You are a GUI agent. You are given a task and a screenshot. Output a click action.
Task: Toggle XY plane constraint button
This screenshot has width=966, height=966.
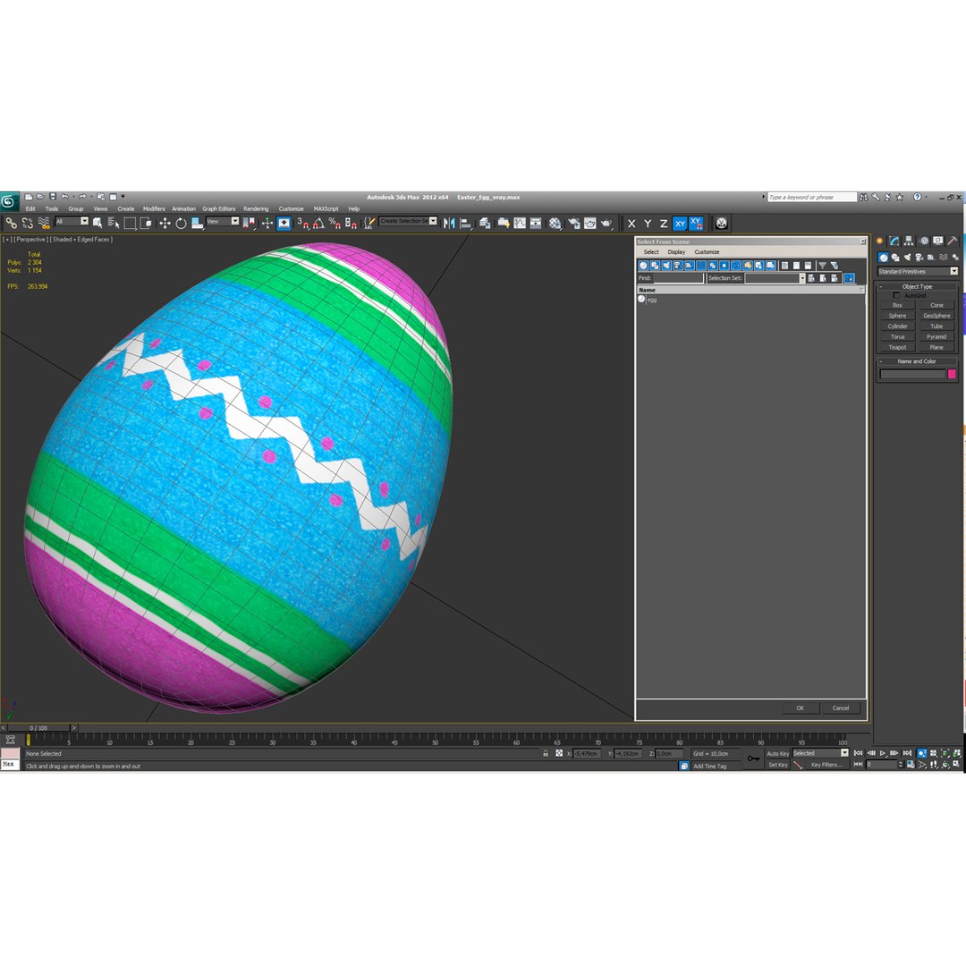click(680, 224)
